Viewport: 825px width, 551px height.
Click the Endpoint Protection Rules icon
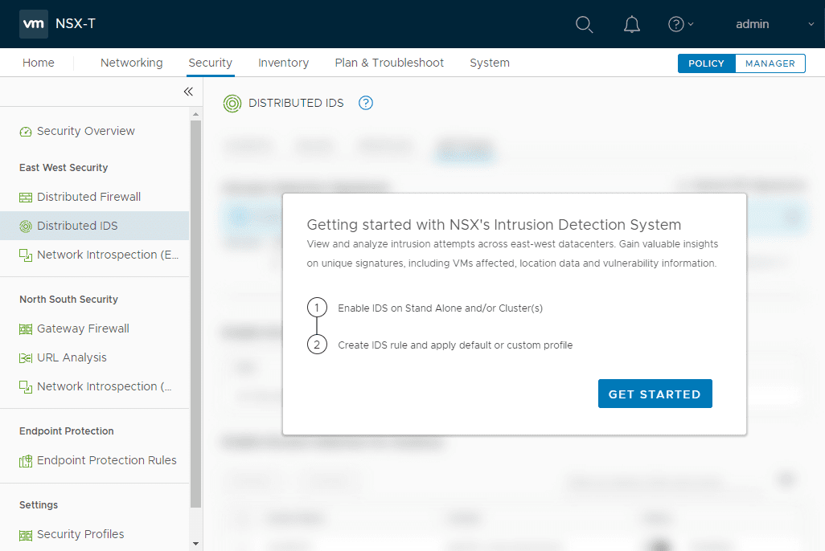pyautogui.click(x=25, y=460)
